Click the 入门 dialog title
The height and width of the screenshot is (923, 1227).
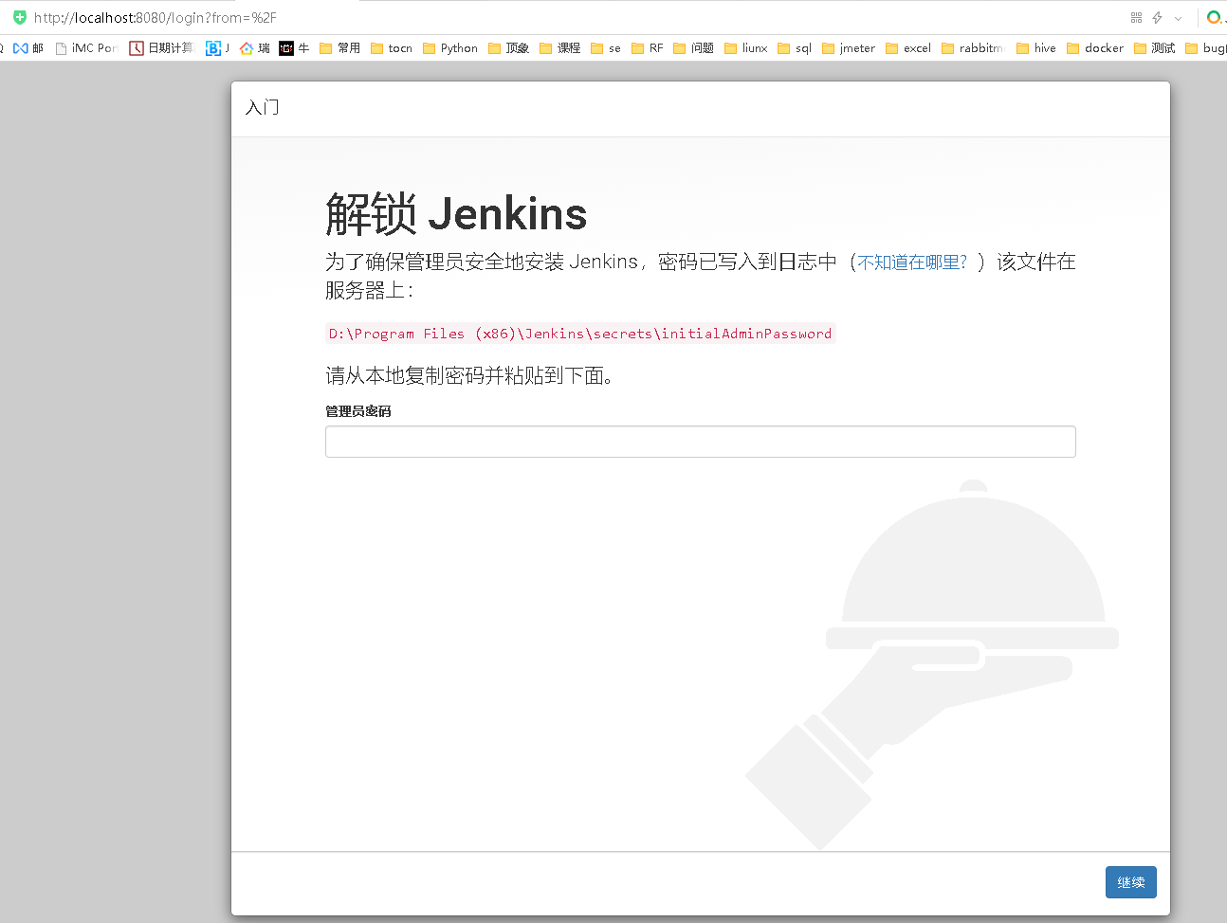[263, 107]
